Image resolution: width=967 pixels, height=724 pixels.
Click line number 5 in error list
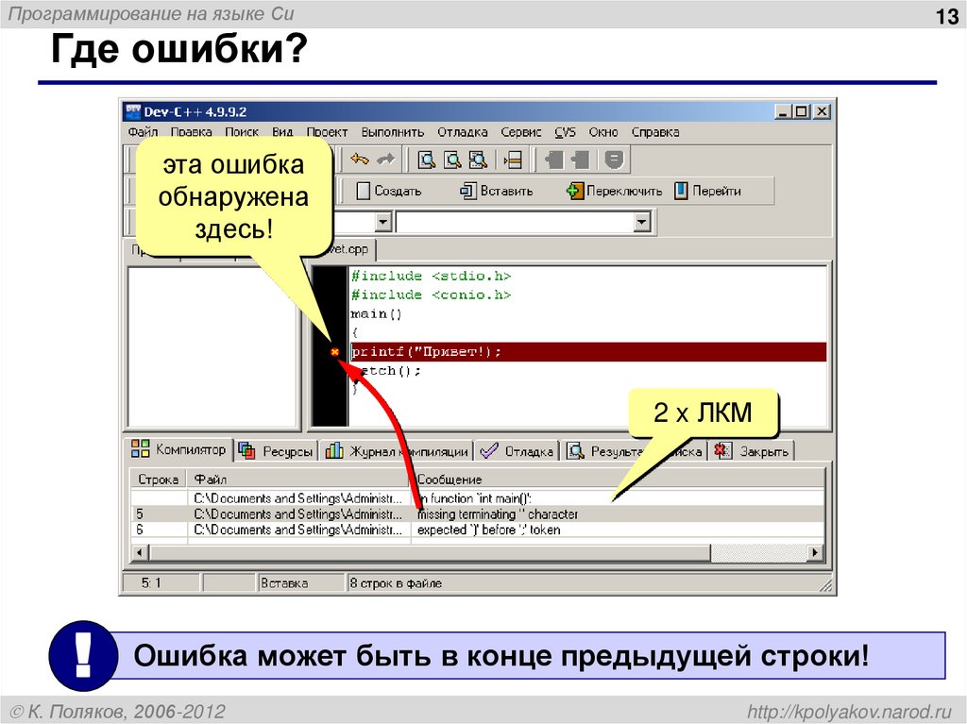[140, 514]
